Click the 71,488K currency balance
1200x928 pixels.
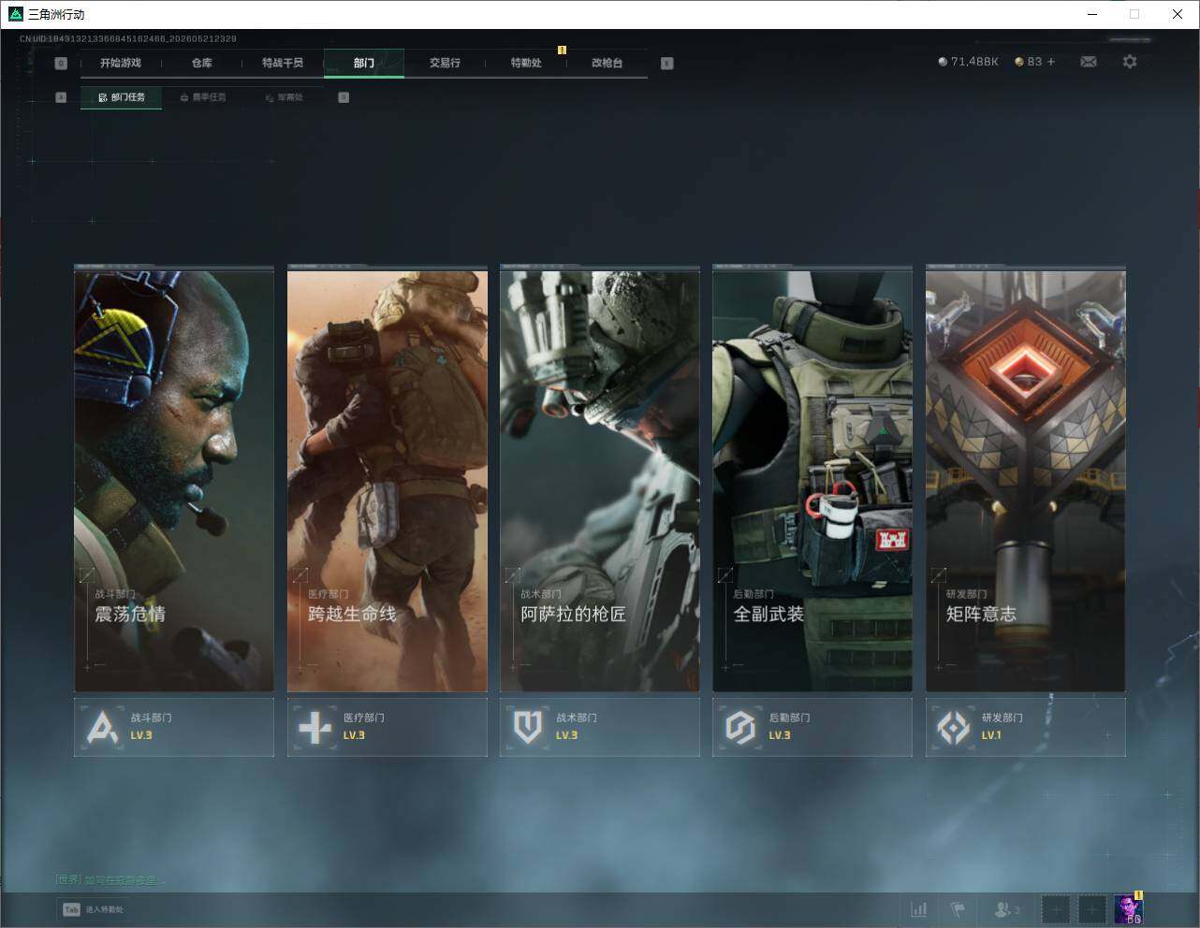pyautogui.click(x=968, y=62)
